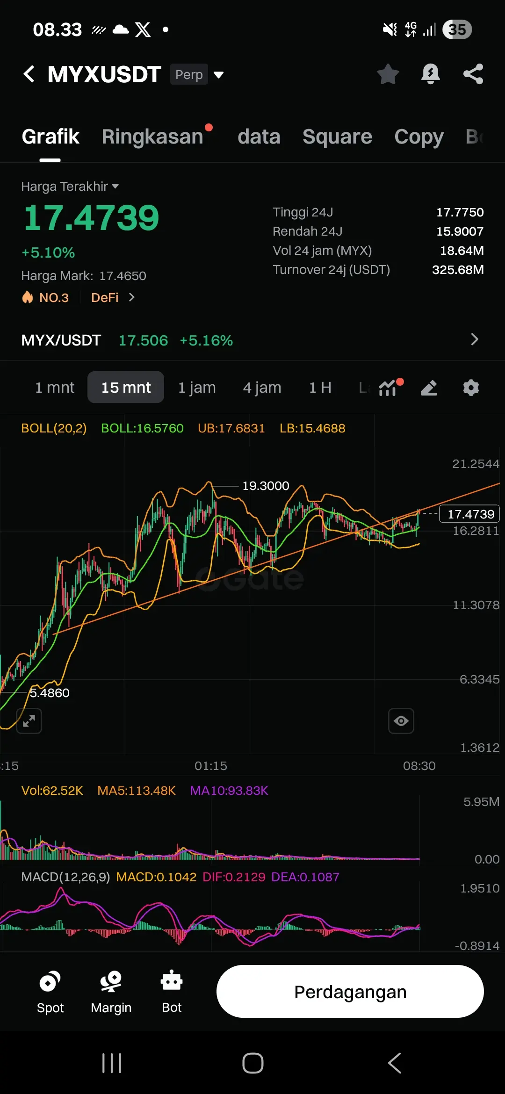The image size is (505, 1094).
Task: Open Spot trading shortcut
Action: click(50, 992)
